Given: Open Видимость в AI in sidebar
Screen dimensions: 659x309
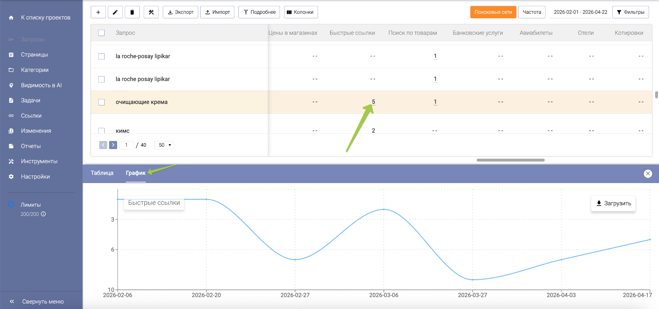Looking at the screenshot, I should [x=41, y=85].
